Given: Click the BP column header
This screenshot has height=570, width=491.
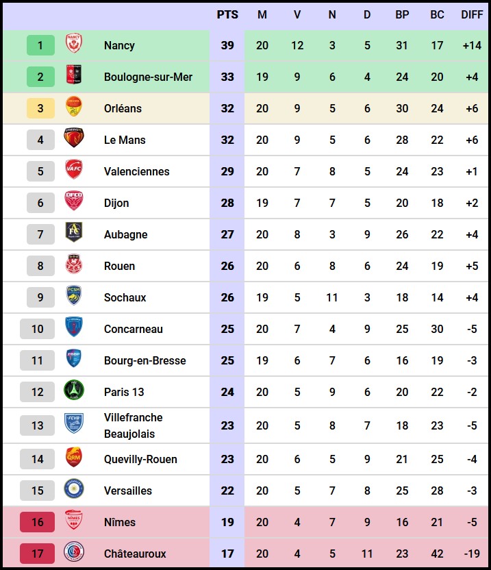Looking at the screenshot, I should click(x=402, y=14).
